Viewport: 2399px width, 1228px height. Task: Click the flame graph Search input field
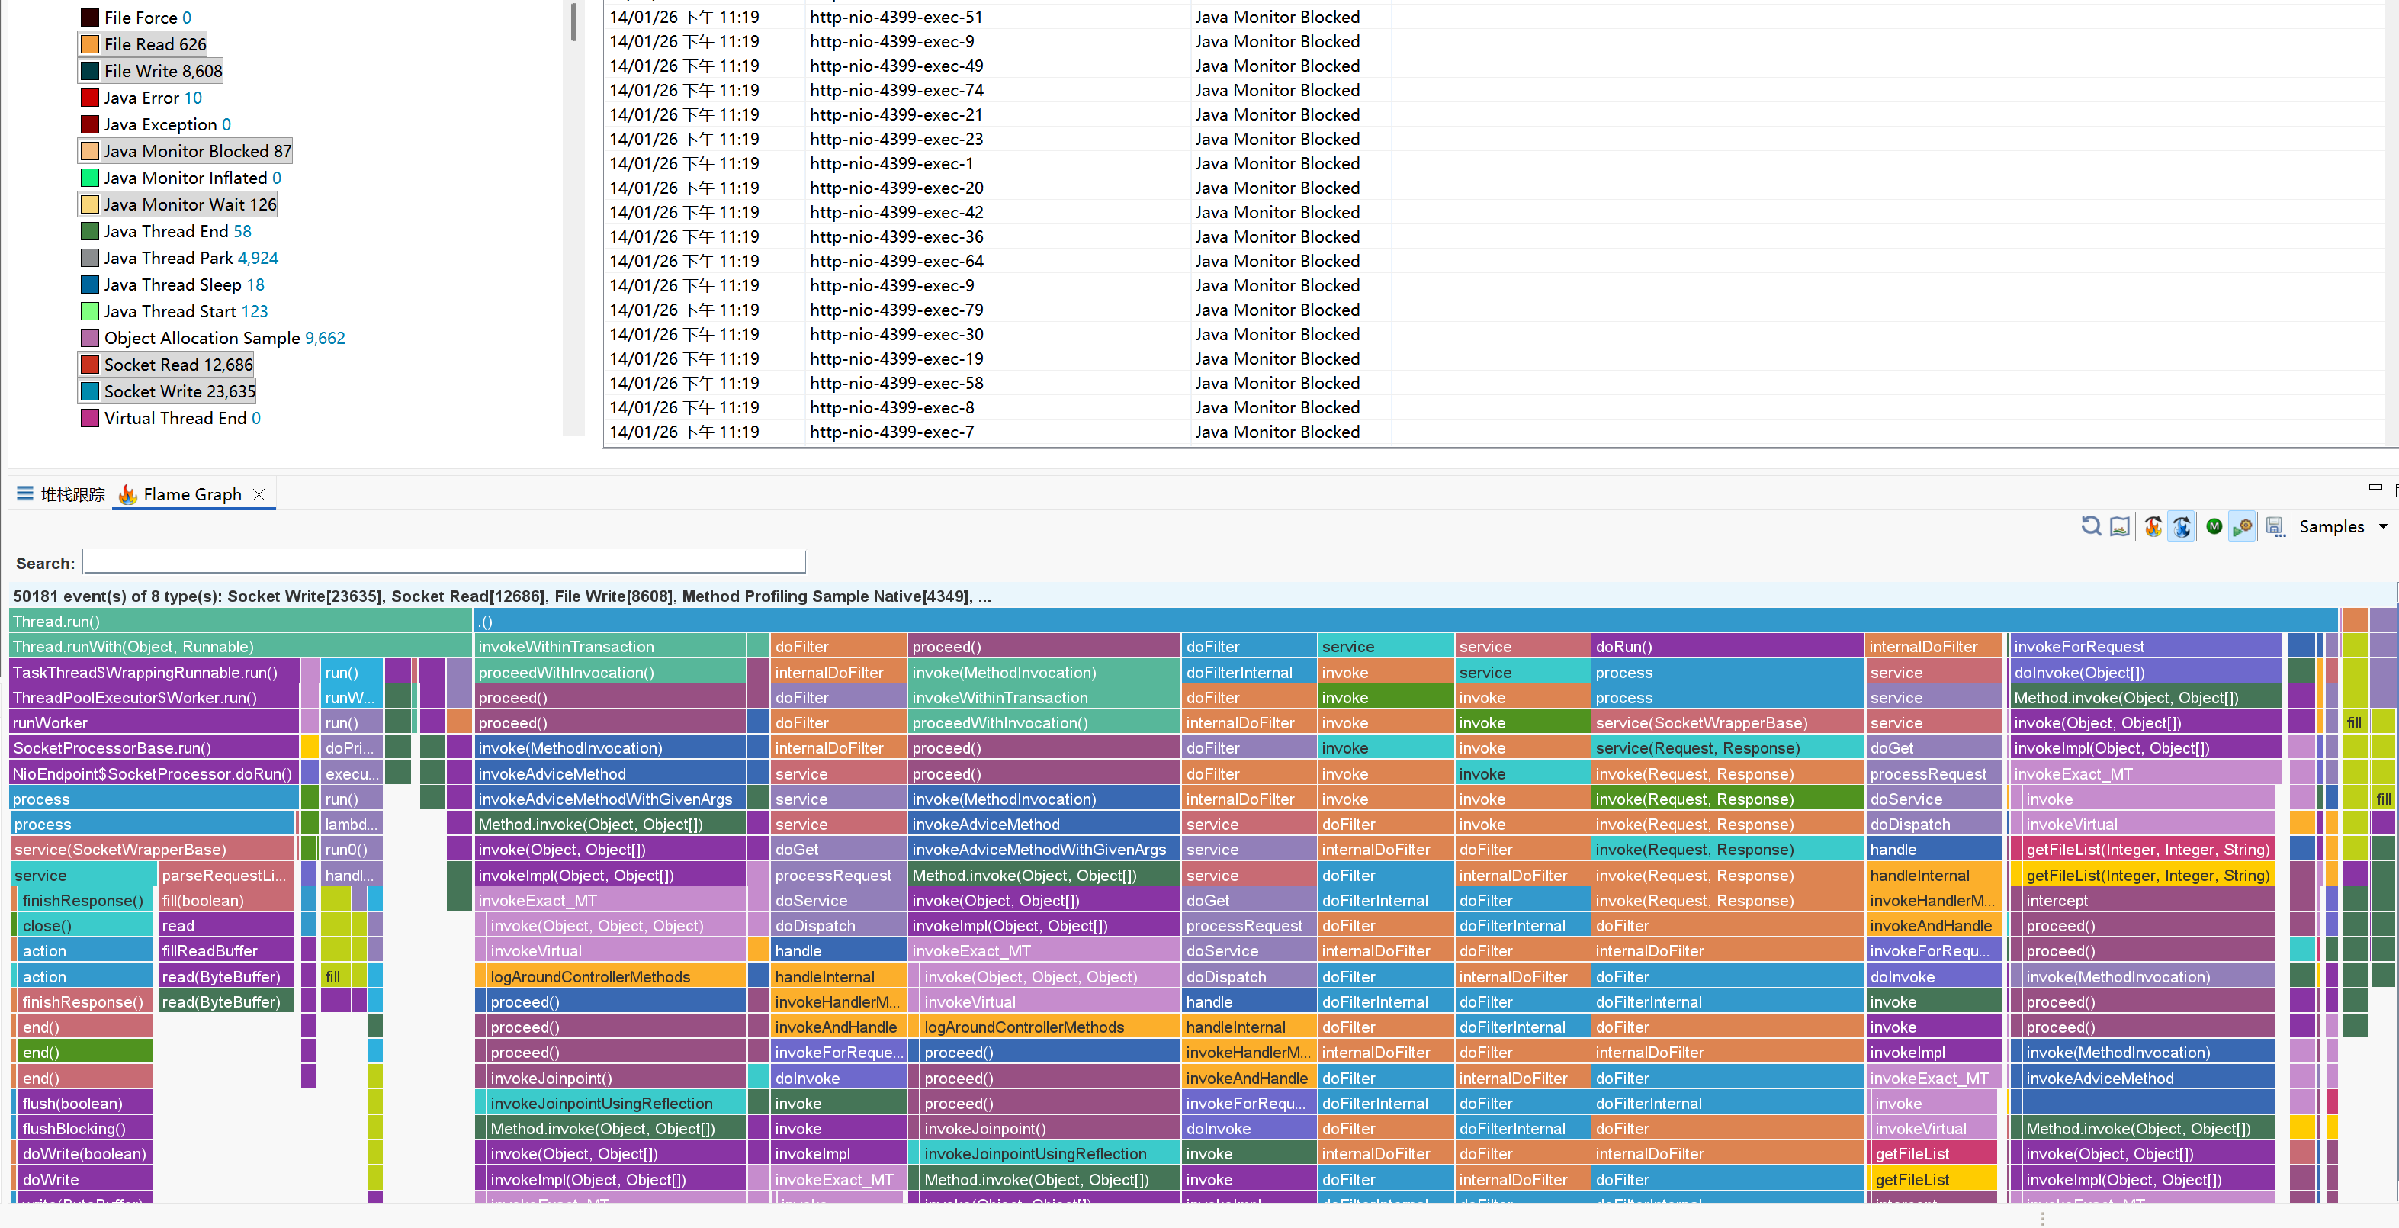tap(443, 562)
